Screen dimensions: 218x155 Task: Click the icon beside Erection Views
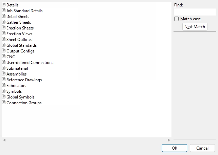[x=4, y=34]
